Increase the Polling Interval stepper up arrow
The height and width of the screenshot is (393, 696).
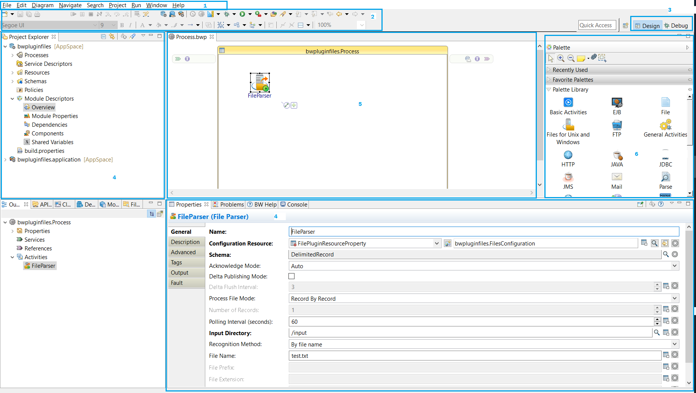[x=657, y=319]
